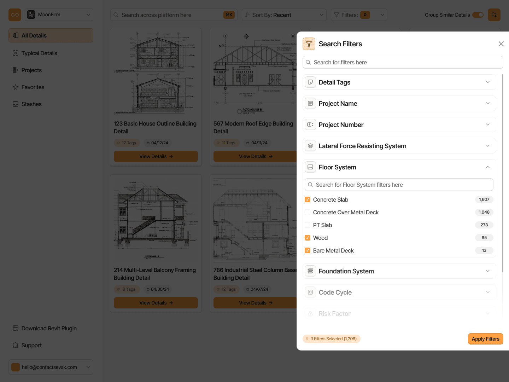509x382 pixels.
Task: Click the Project Name section icon
Action: pos(310,103)
